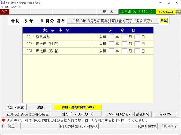Click the 採用・復職 button
The width and height of the screenshot is (181, 135).
pos(16,108)
